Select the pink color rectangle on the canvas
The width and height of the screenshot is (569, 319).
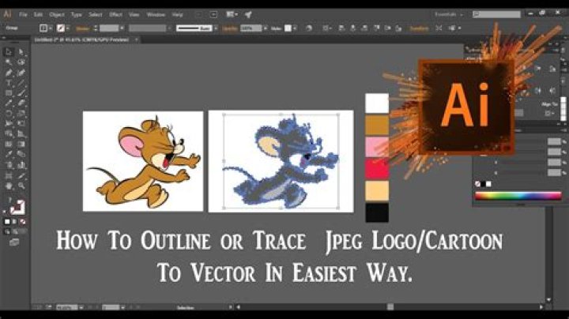377,147
